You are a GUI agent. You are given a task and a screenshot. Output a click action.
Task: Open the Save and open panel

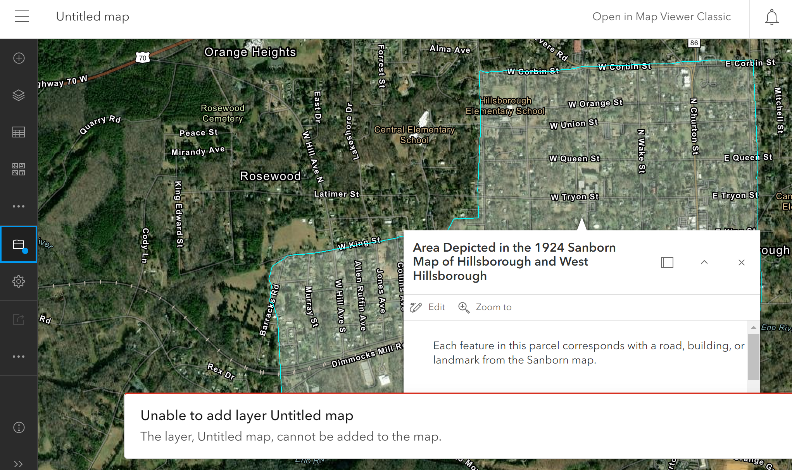pos(19,244)
